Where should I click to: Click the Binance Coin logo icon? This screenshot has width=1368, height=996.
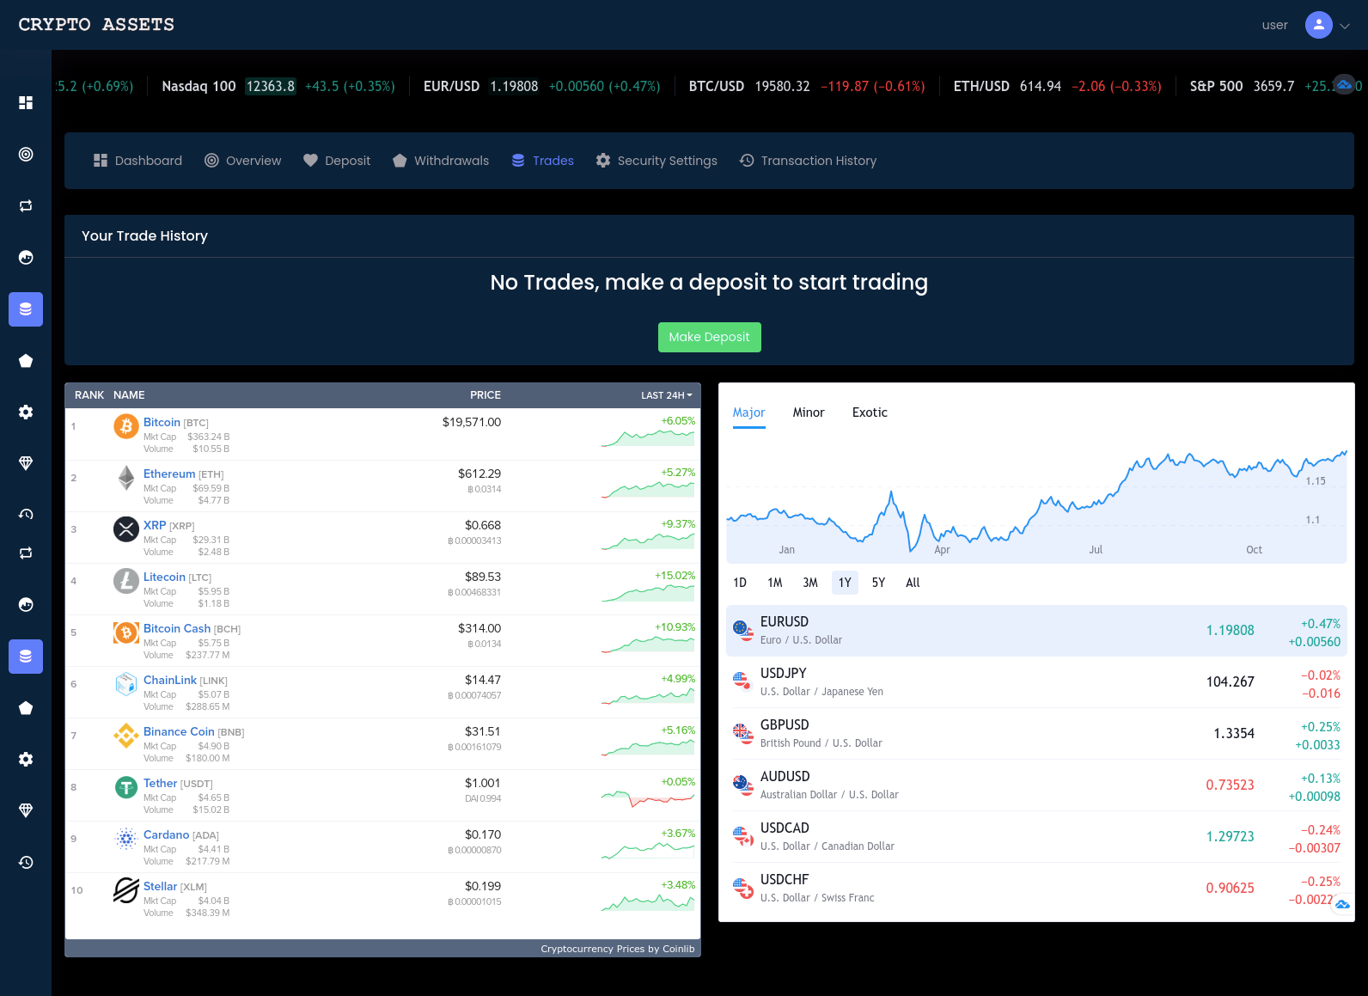point(126,736)
